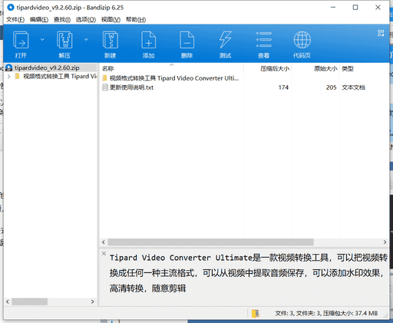
Task: Click the archive comment text
Action: (x=248, y=273)
